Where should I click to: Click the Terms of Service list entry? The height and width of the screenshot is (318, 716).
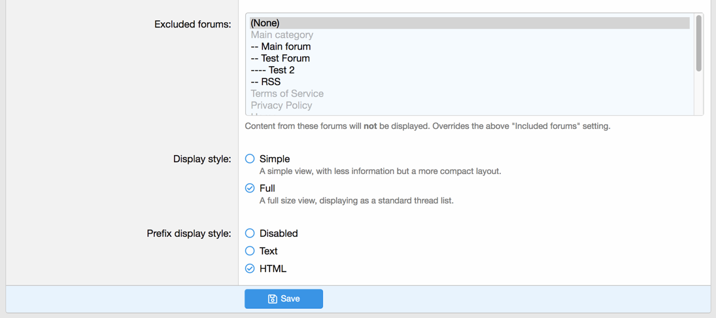point(287,94)
